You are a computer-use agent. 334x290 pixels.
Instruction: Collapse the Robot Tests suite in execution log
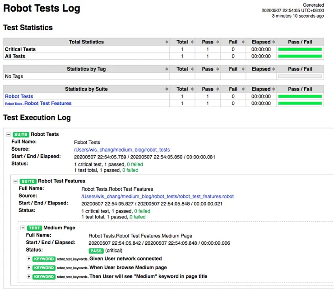click(9, 134)
